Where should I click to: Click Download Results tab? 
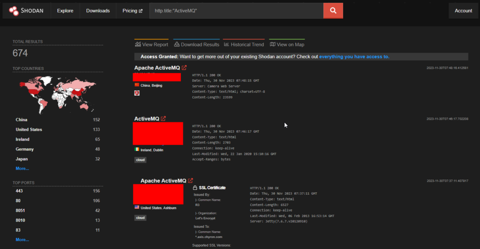click(x=196, y=45)
